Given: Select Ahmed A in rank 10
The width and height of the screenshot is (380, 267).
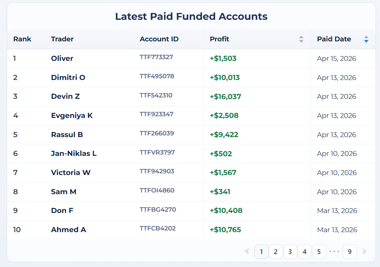Looking at the screenshot, I should [68, 230].
